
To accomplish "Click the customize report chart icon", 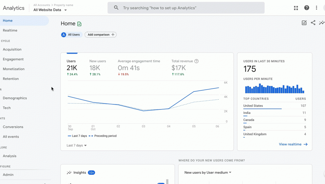I will 304,23.
